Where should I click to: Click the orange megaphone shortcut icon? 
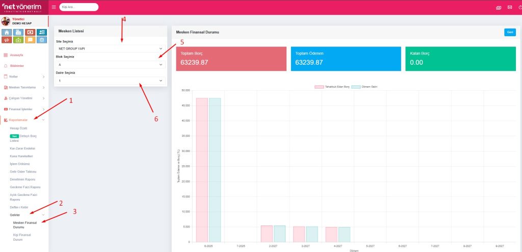7,40
